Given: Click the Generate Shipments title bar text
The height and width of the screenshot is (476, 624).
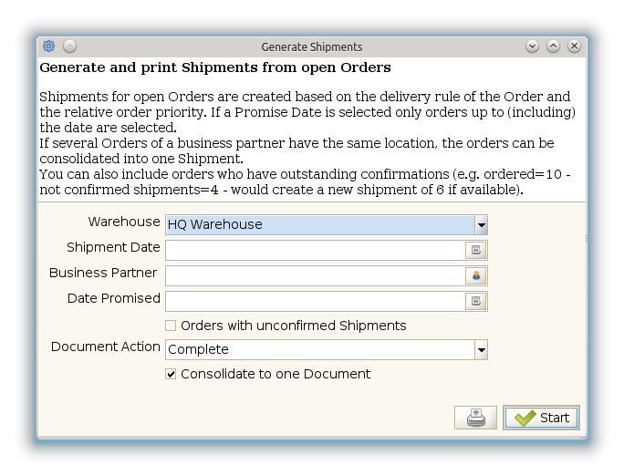Looking at the screenshot, I should click(312, 47).
